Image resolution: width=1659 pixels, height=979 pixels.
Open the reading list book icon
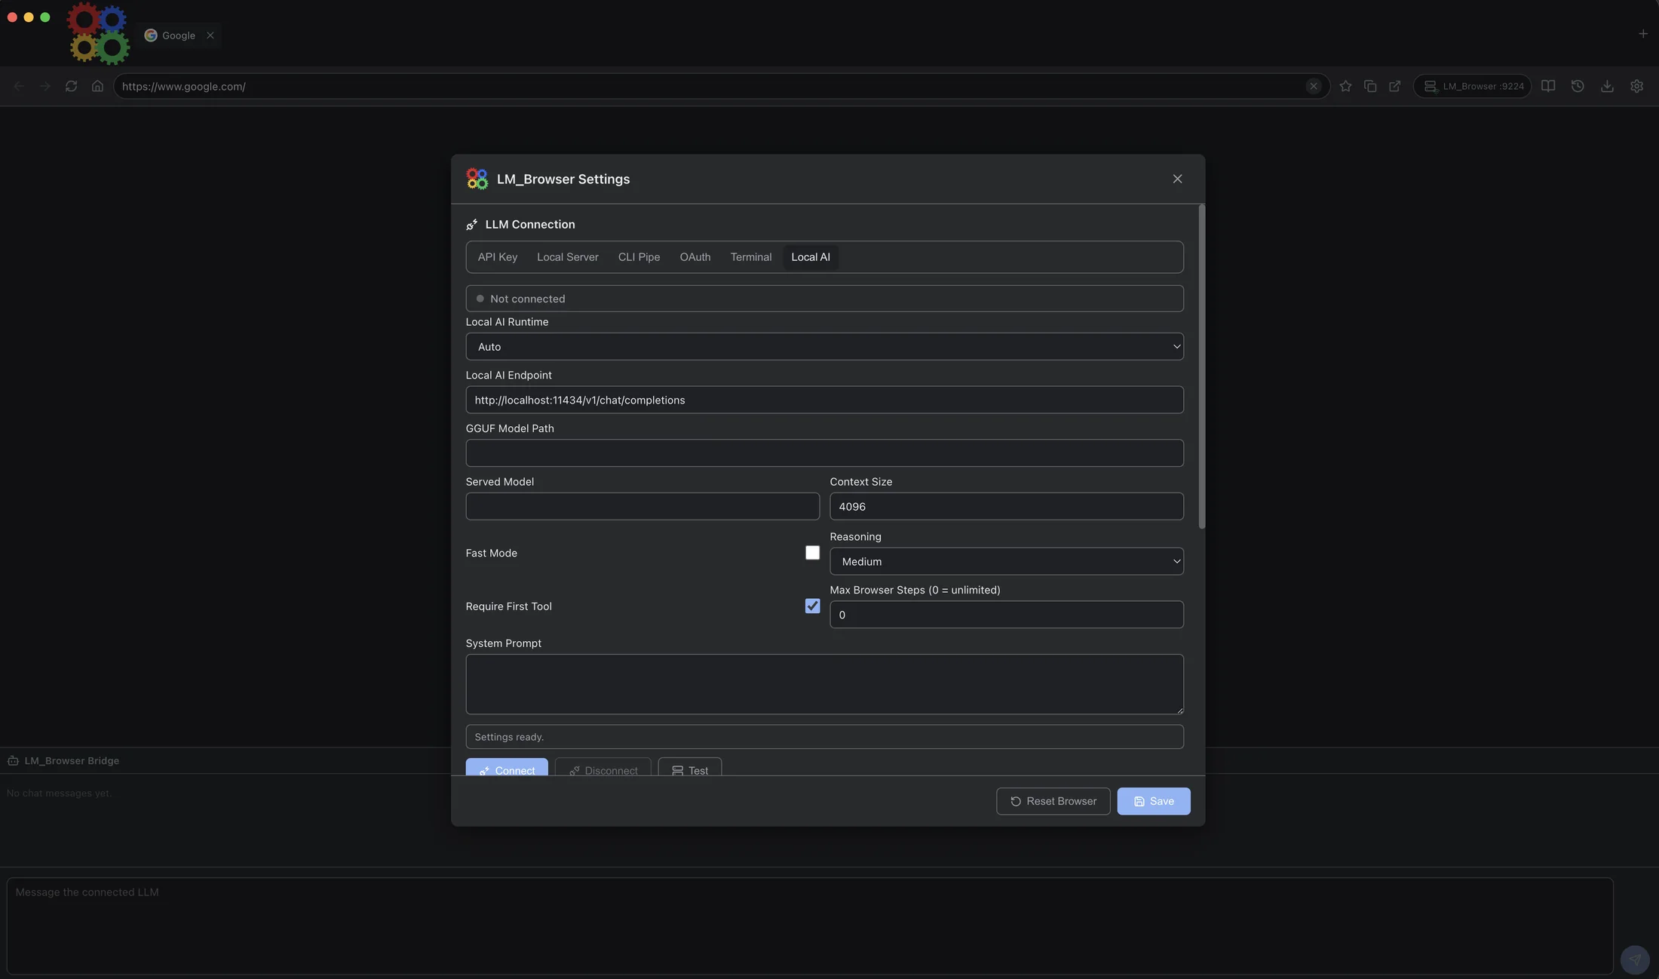pos(1548,86)
